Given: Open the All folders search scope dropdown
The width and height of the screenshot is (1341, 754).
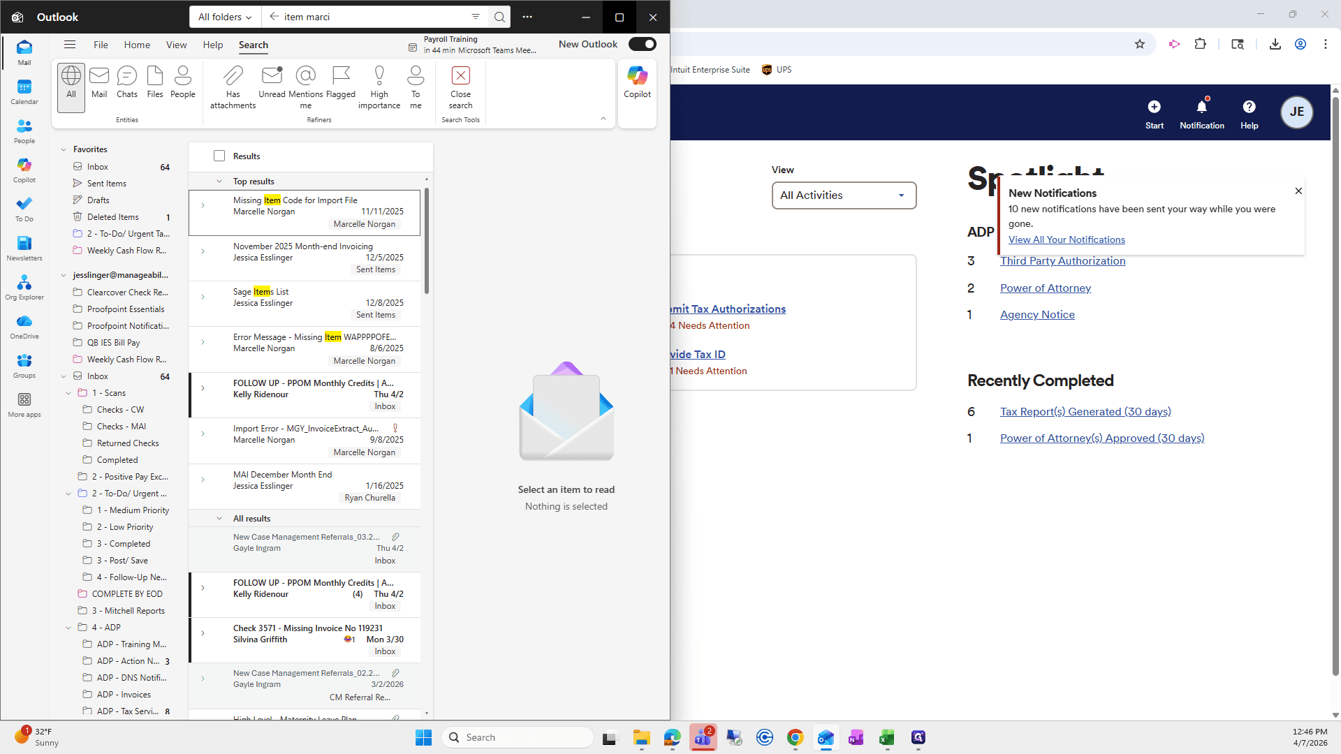Looking at the screenshot, I should [225, 17].
